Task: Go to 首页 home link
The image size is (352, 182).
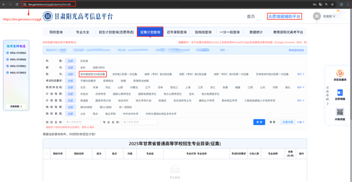Action: [251, 16]
